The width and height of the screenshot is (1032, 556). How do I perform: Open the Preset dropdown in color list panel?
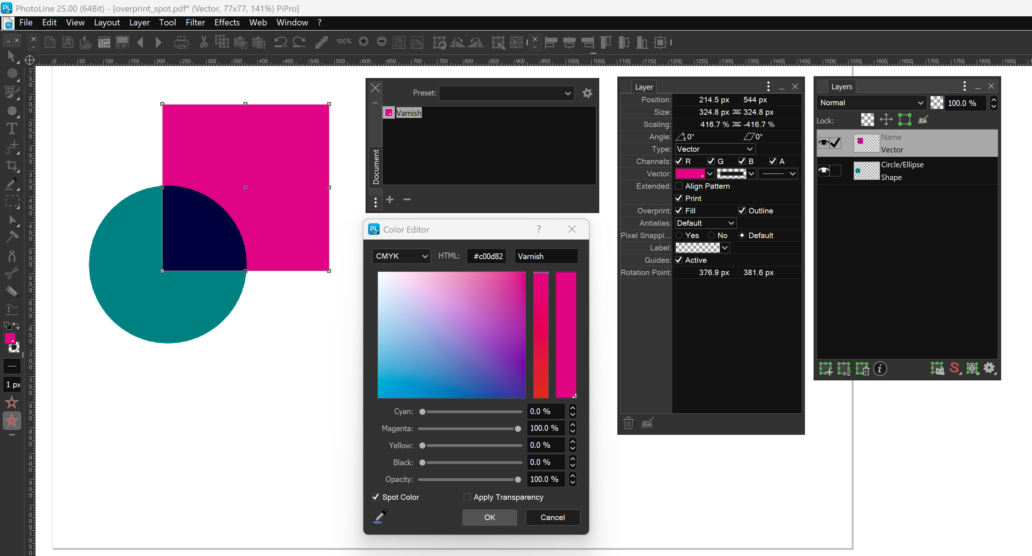tap(507, 93)
